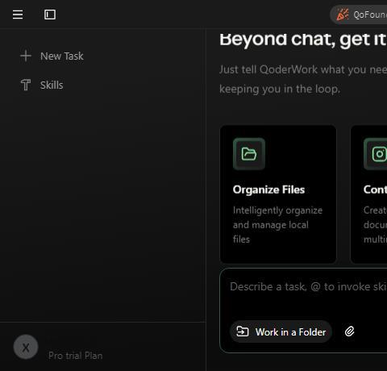Click the plus icon beside New Task

(26, 56)
